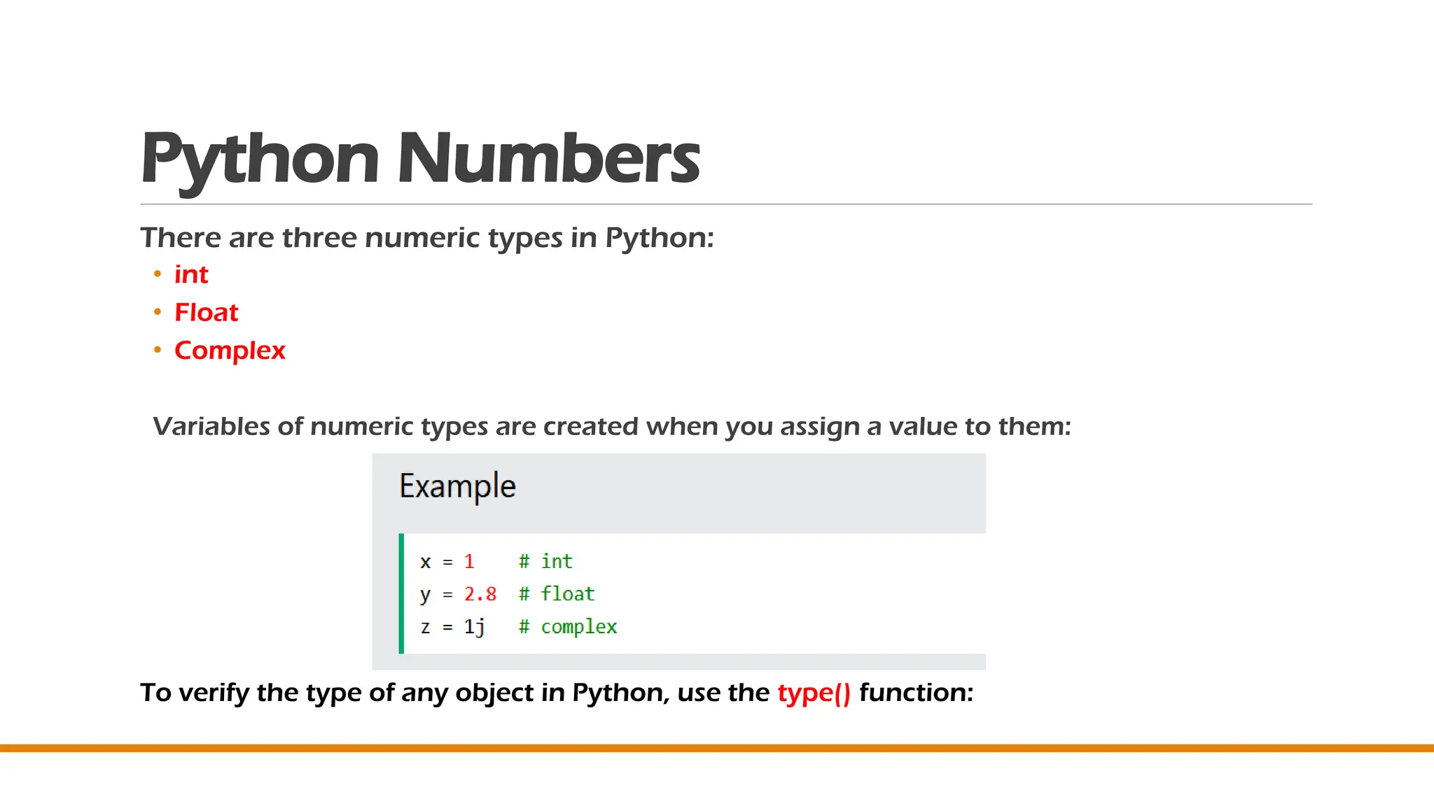Image resolution: width=1434 pixels, height=806 pixels.
Task: Click the "There are three numeric types" sentence
Action: (x=426, y=238)
